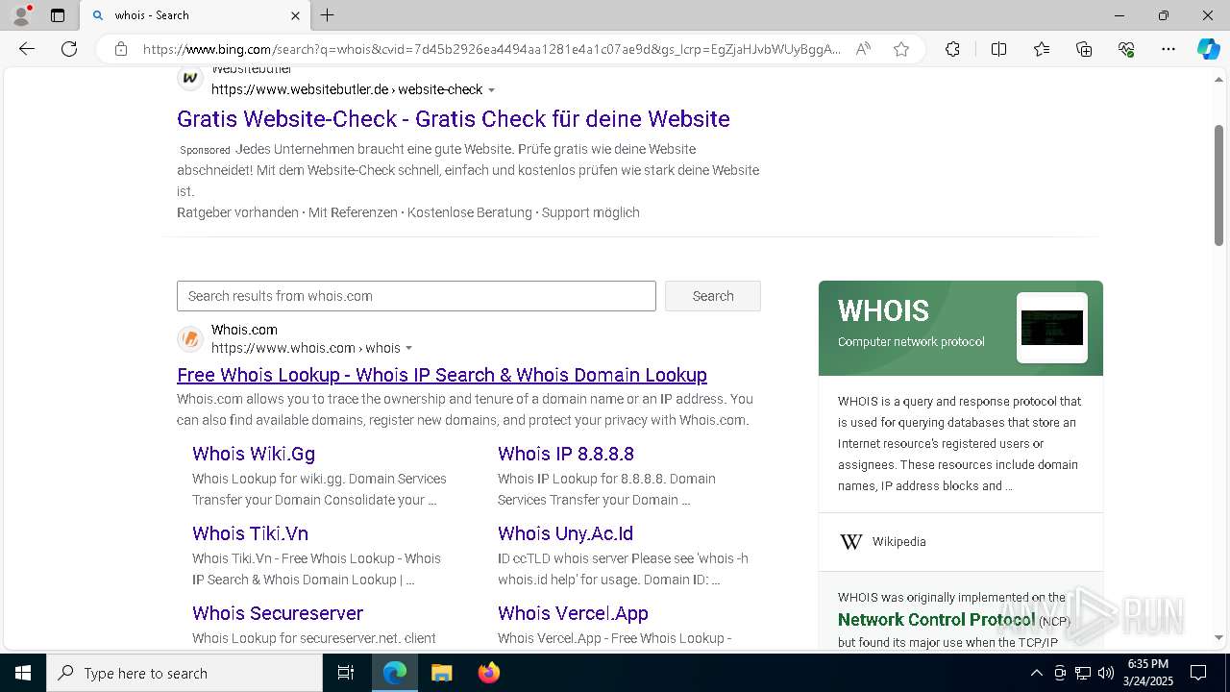Expand the whois.com URL dropdown arrow
The image size is (1230, 692).
(x=409, y=349)
